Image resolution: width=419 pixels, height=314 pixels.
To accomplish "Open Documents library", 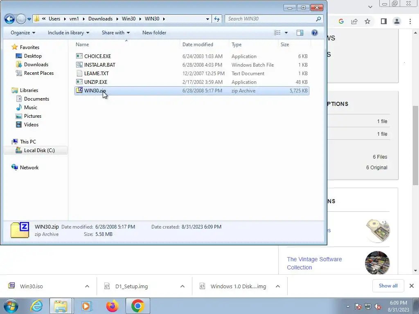I will click(36, 99).
